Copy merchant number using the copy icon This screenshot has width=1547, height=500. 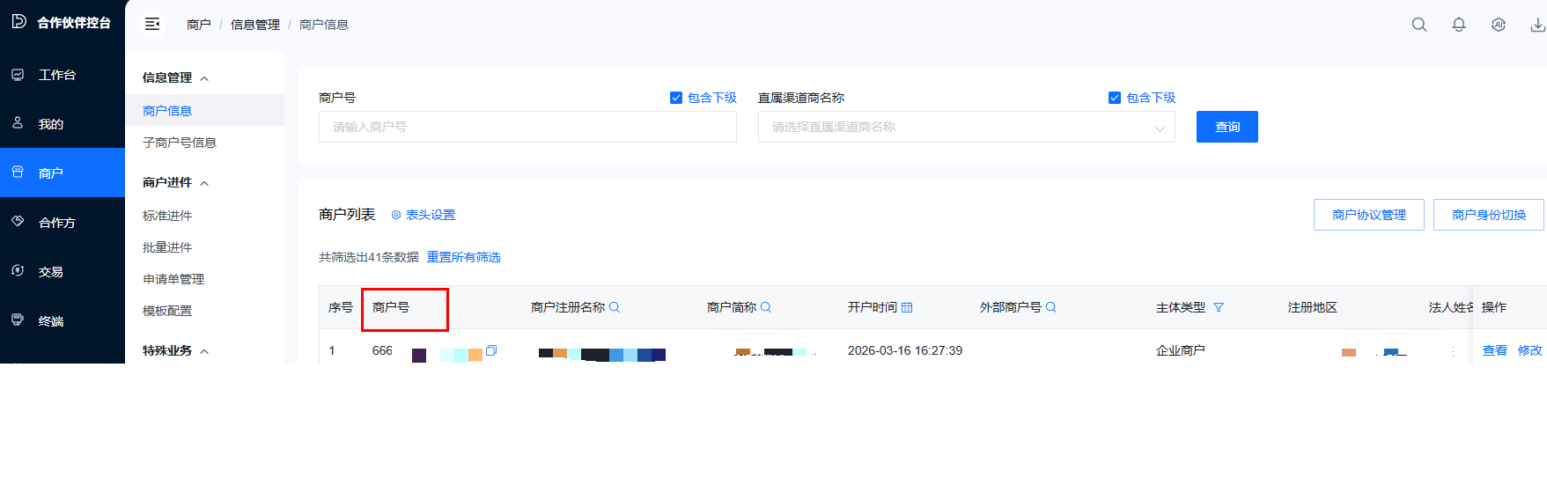(x=491, y=350)
